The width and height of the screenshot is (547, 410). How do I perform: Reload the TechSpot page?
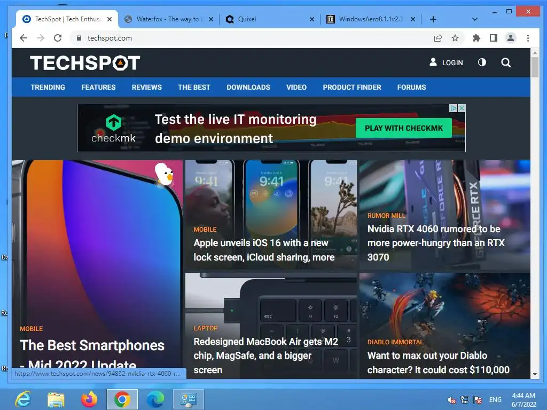pyautogui.click(x=58, y=38)
